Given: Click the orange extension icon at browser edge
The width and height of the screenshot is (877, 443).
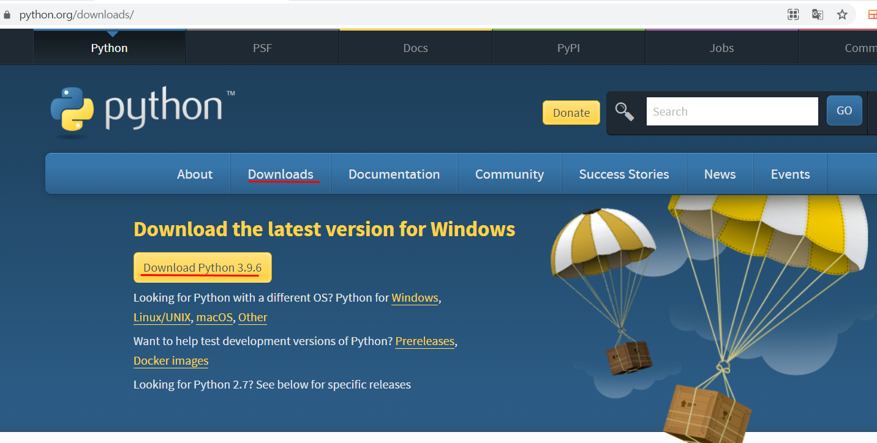Looking at the screenshot, I should coord(872,15).
